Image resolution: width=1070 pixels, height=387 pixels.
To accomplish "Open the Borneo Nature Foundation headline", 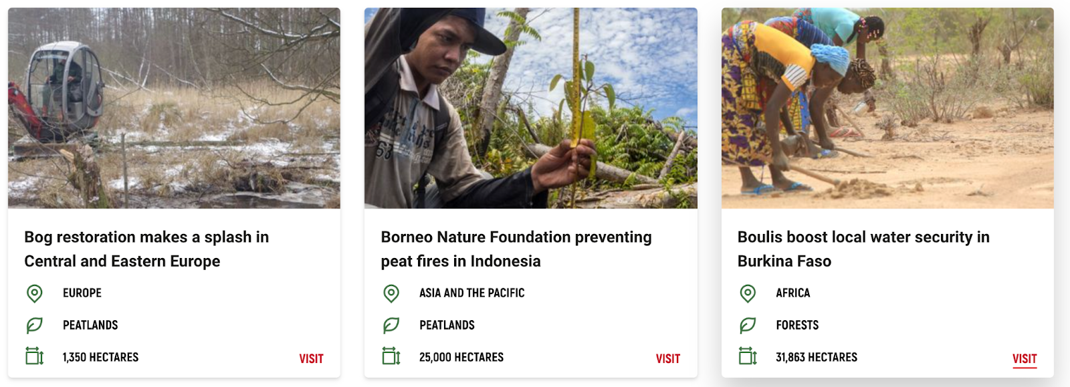I will point(516,249).
